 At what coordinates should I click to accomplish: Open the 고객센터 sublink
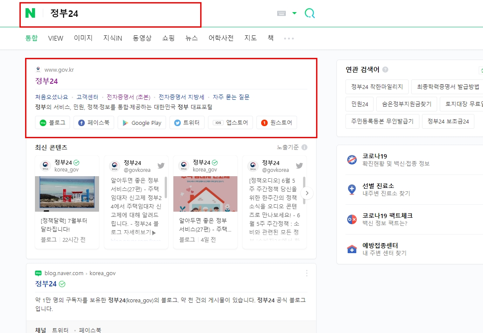87,97
